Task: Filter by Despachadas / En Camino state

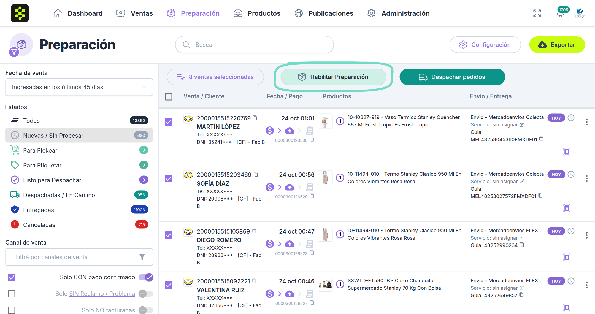Action: pos(79,195)
